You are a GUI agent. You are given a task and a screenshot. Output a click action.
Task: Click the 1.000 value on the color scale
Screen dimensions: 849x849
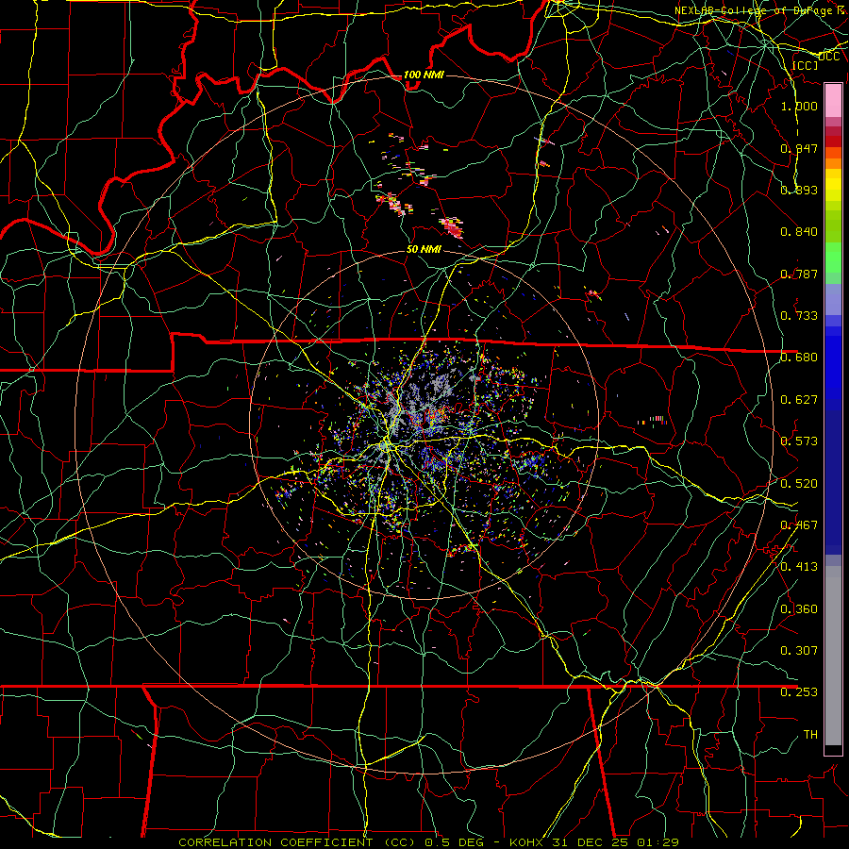click(799, 106)
